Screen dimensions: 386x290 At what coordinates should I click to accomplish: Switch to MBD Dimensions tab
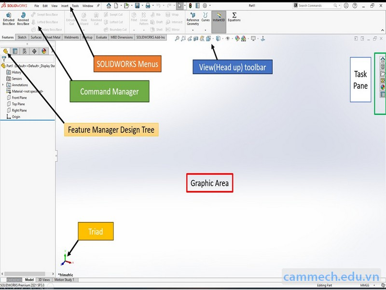tap(122, 37)
